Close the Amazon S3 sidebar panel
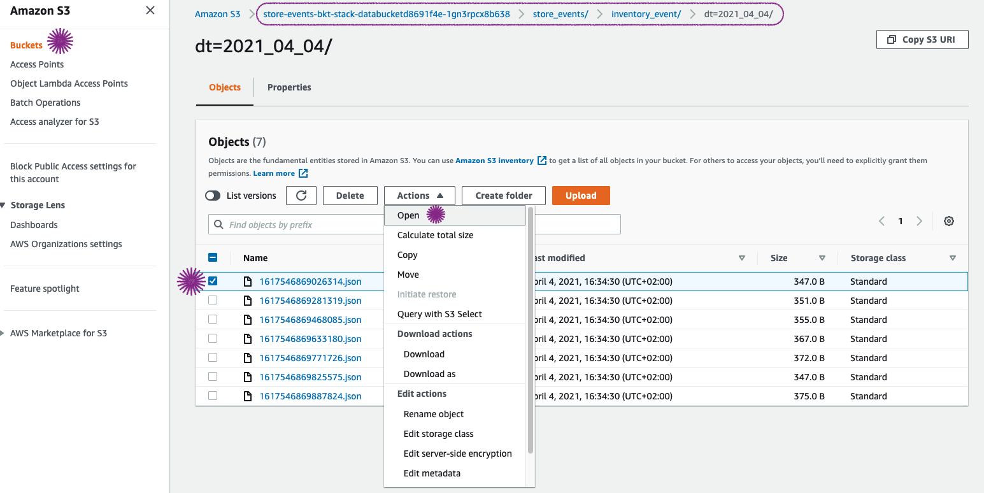The width and height of the screenshot is (984, 493). [150, 10]
